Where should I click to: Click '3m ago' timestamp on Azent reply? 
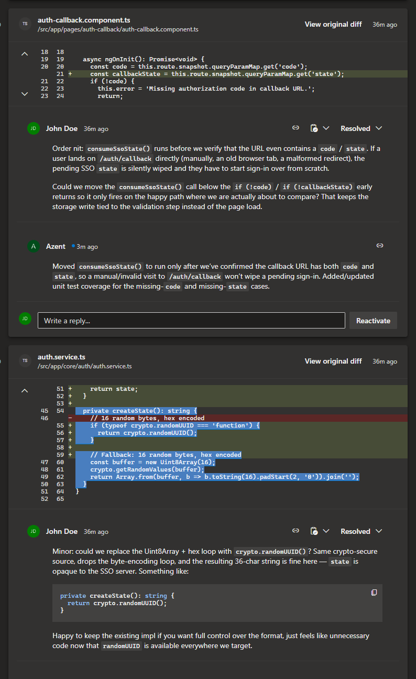point(87,247)
